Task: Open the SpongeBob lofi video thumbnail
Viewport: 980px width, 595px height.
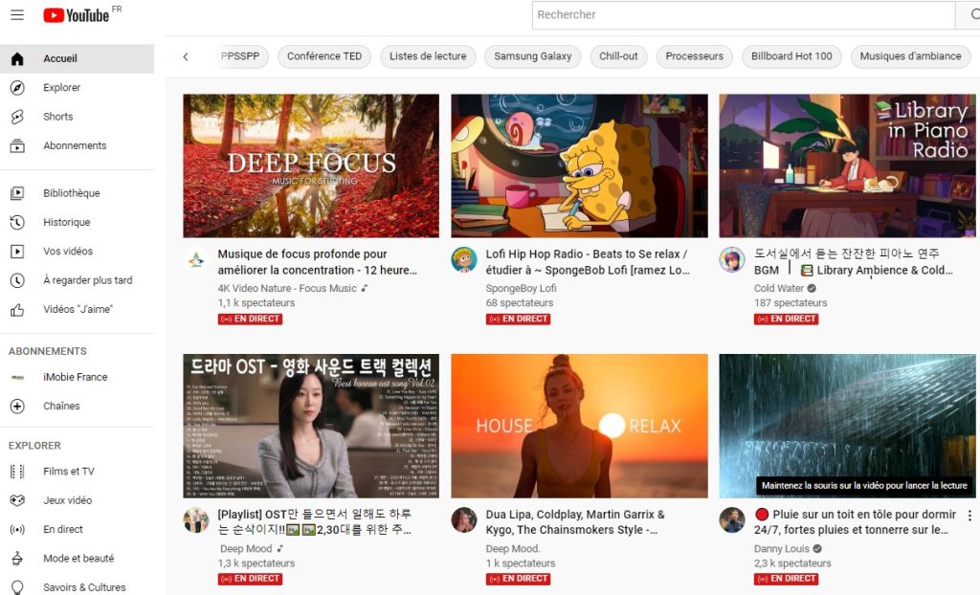Action: (579, 165)
